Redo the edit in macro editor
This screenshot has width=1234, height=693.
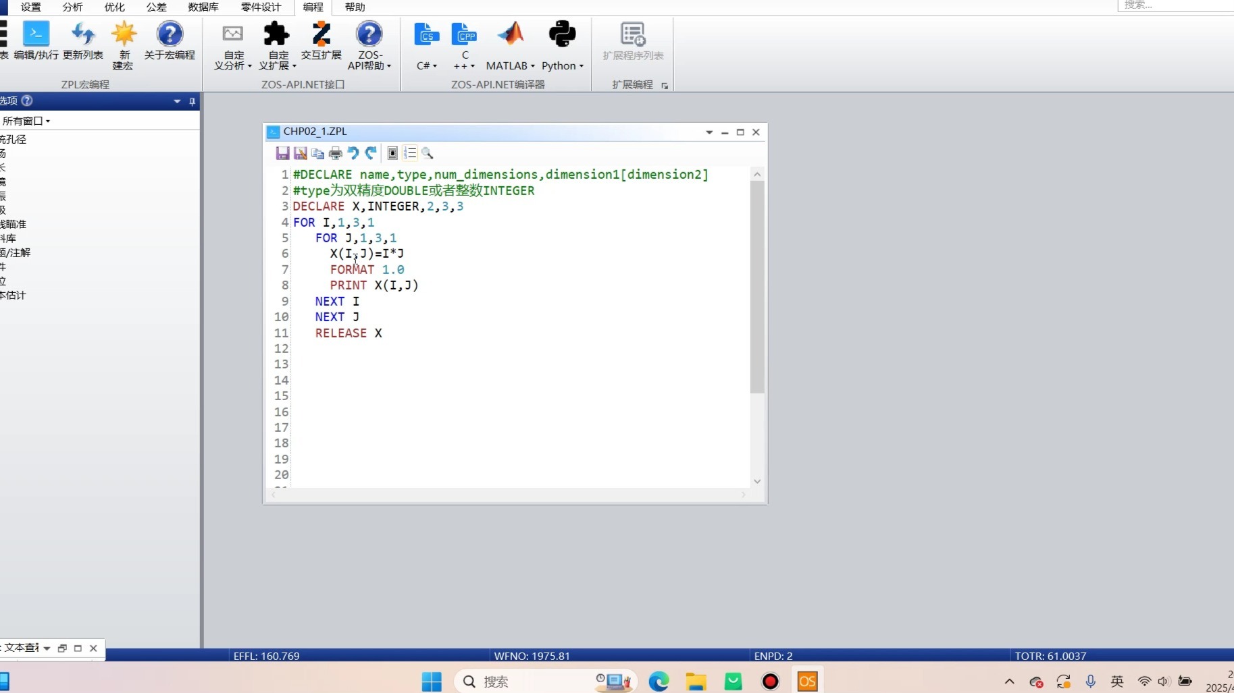pyautogui.click(x=371, y=153)
